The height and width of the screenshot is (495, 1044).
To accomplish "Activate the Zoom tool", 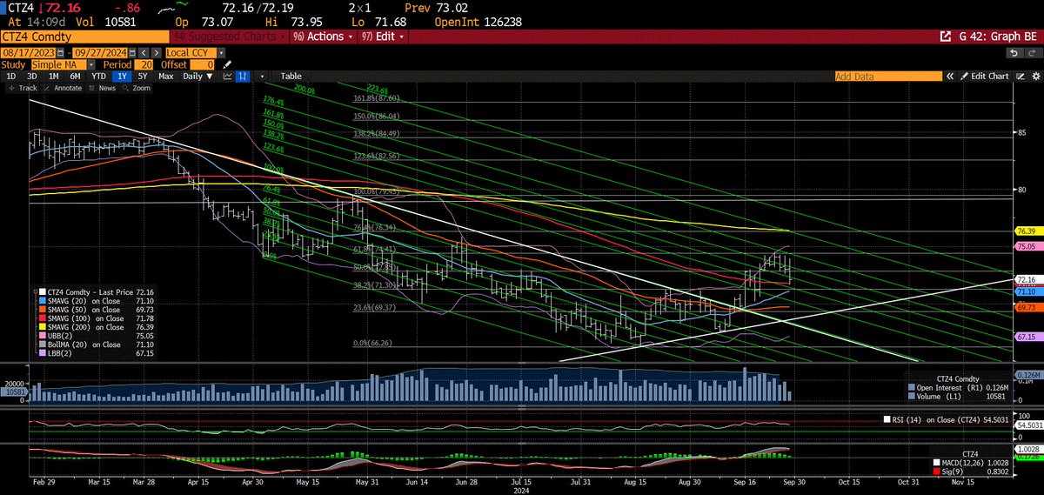I will coord(137,88).
